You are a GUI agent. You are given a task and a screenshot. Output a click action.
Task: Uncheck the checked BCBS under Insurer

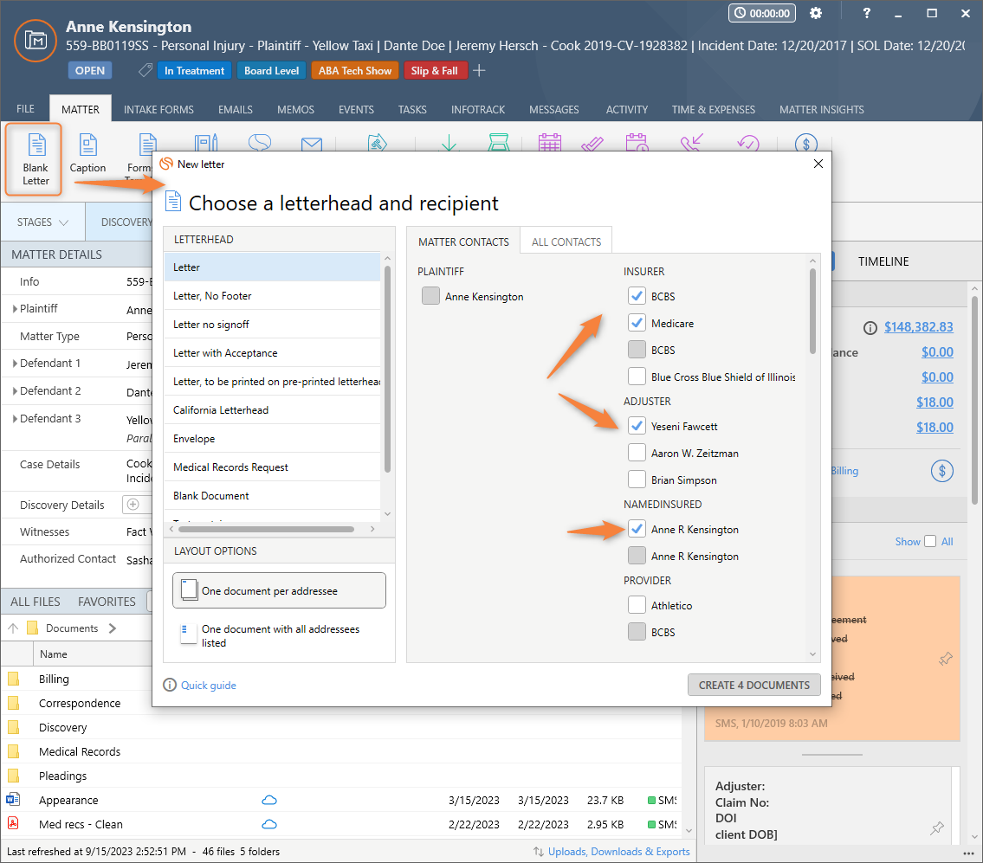637,296
